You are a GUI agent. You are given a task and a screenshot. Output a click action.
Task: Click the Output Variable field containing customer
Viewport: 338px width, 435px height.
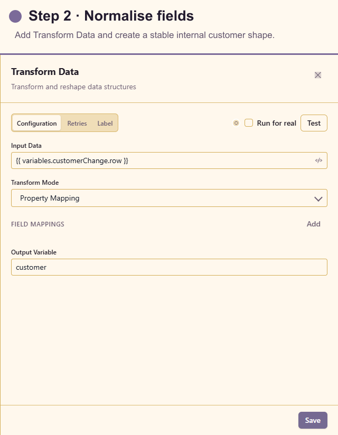pyautogui.click(x=170, y=267)
